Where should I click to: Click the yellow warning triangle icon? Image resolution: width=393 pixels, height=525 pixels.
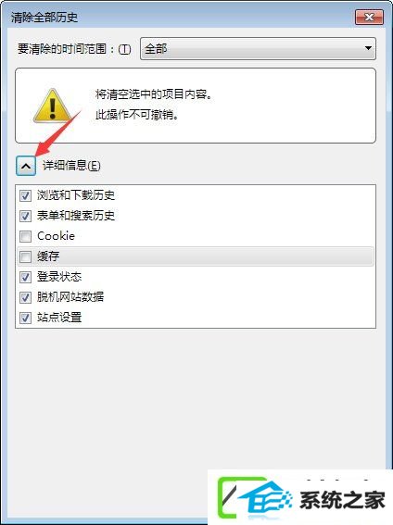[52, 106]
